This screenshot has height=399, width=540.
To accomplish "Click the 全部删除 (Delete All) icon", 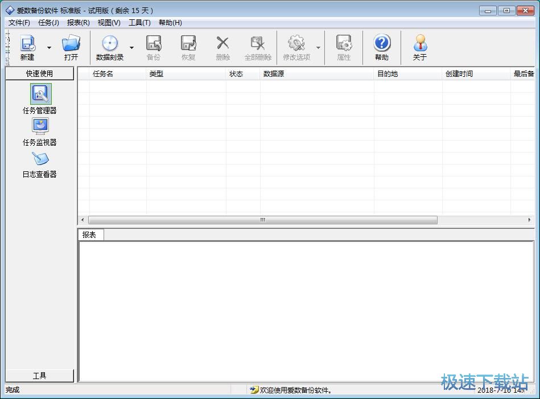I will tap(258, 48).
